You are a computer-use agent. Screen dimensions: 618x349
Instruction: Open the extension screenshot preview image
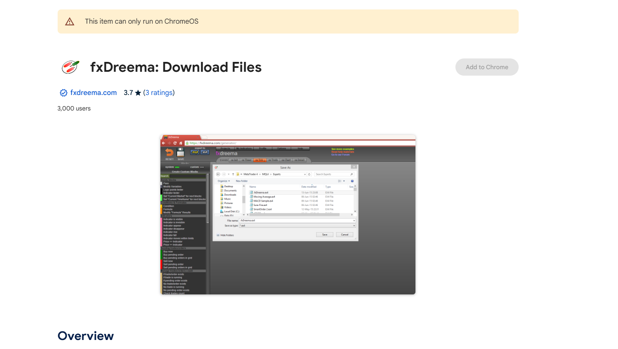288,214
